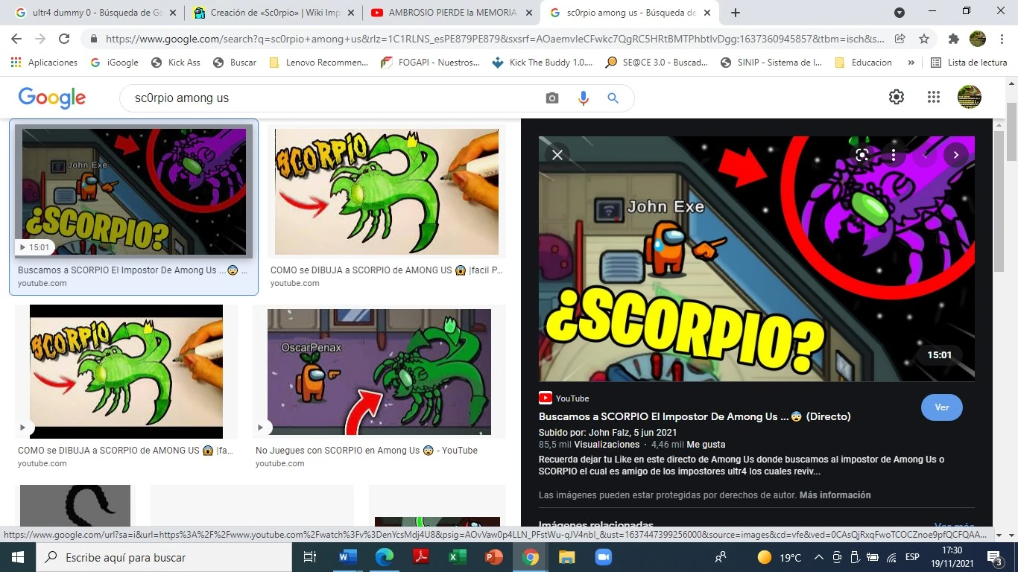Screen dimensions: 1018x572
Task: Open Google settings gear
Action: 897,97
